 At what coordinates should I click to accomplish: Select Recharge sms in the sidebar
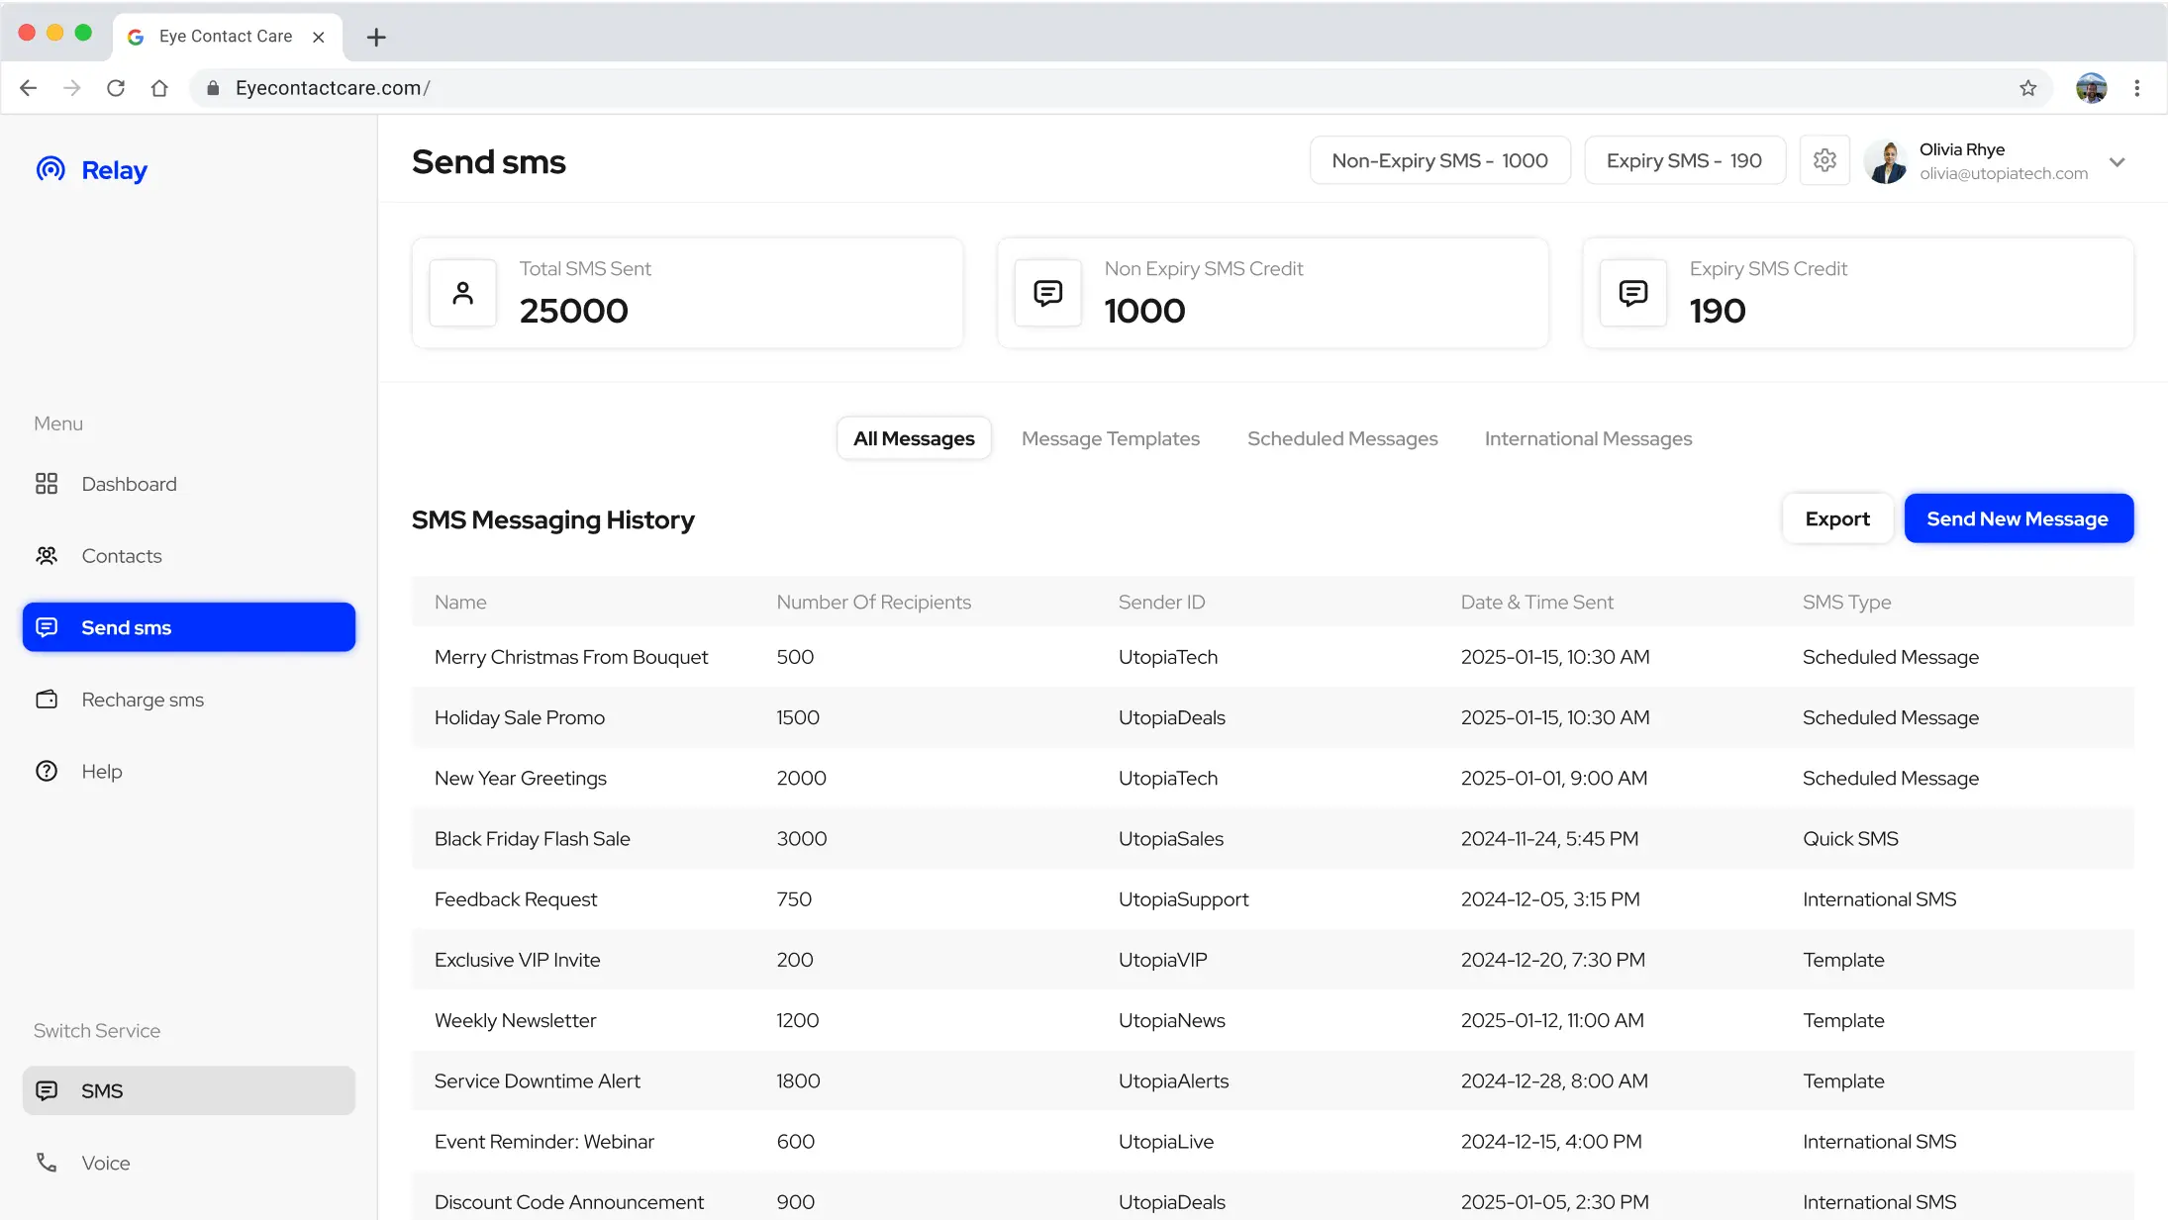(189, 700)
